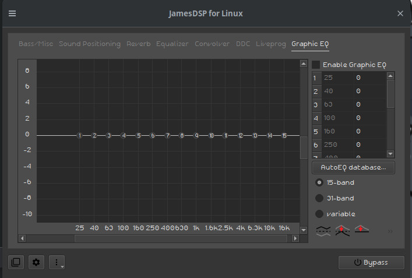Select the gain cell for the 63 Hz band
This screenshot has height=278, width=412.
pos(369,104)
